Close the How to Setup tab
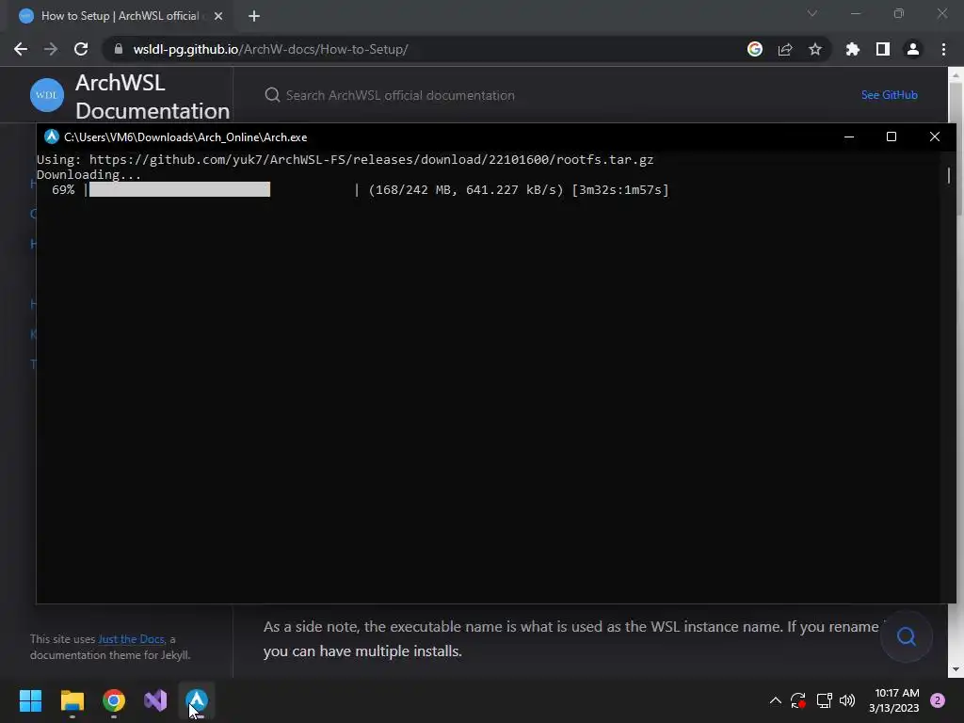Viewport: 964px width, 723px height. pos(218,16)
